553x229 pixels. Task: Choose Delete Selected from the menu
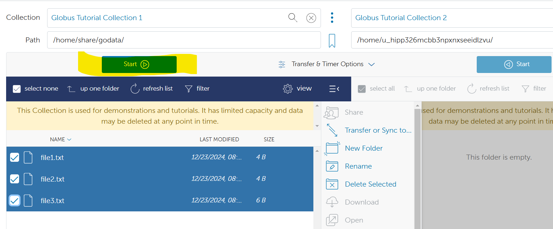click(370, 184)
